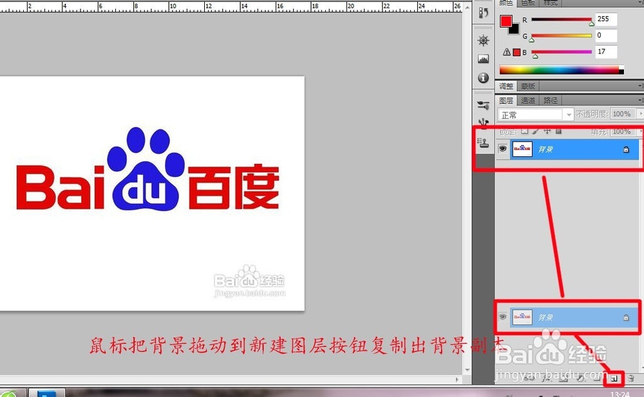Viewport: 644px width, 397px height.
Task: Click the 背景 layer thumbnail
Action: coord(522,149)
